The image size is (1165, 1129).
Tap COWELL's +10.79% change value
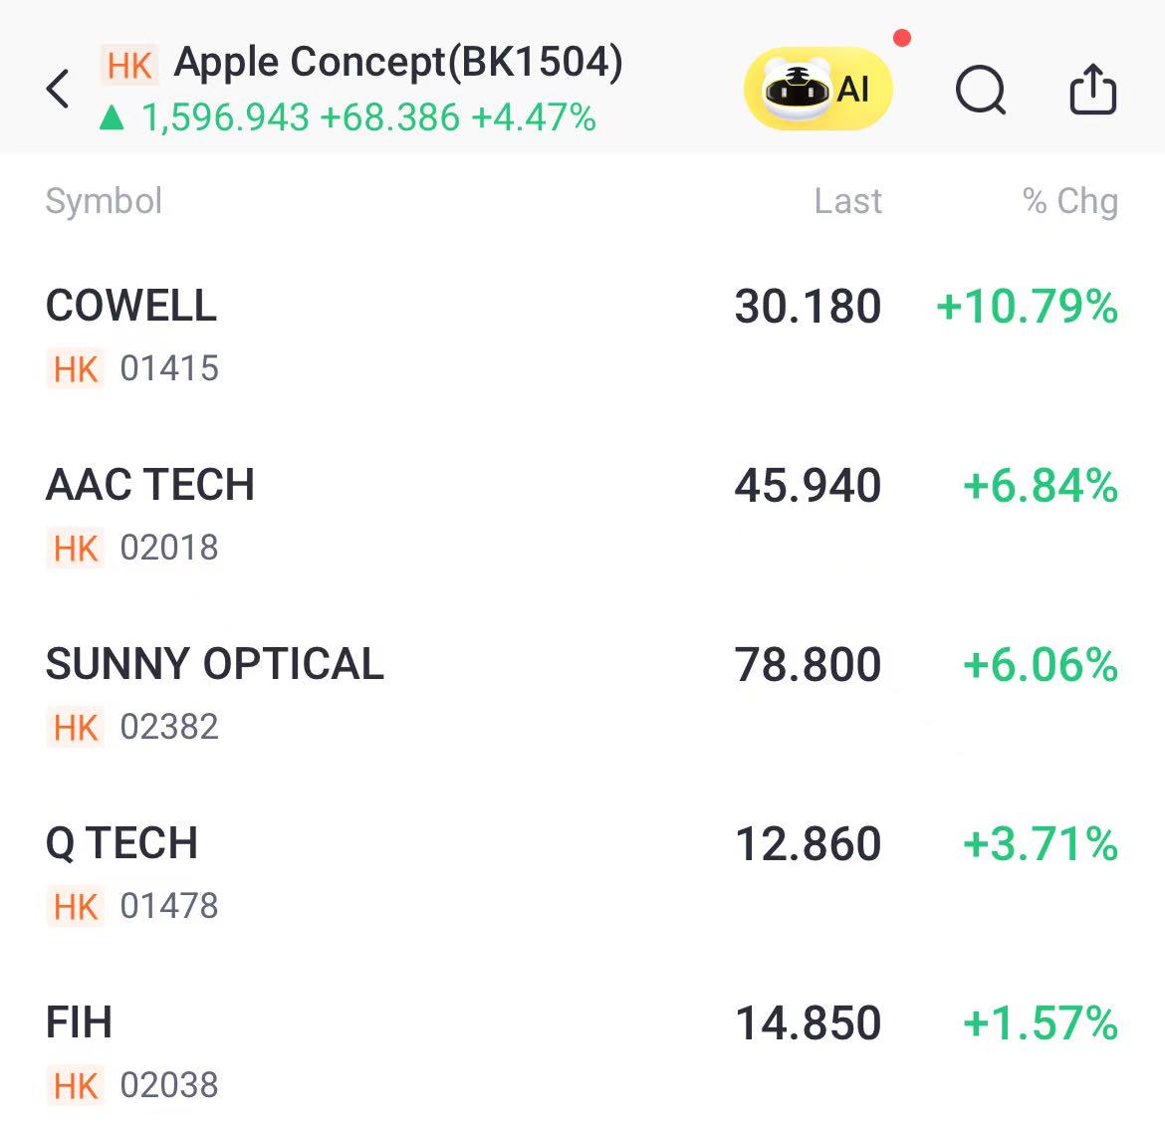[1027, 306]
